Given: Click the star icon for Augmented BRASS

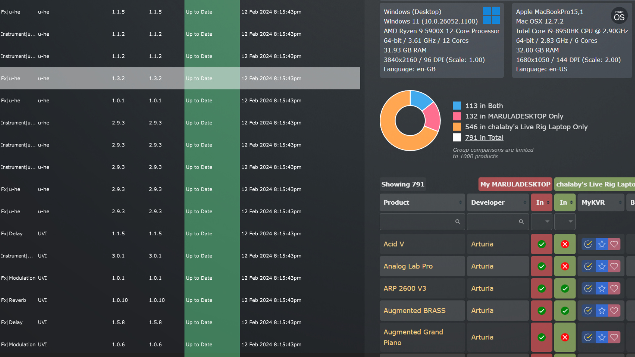Looking at the screenshot, I should 602,311.
